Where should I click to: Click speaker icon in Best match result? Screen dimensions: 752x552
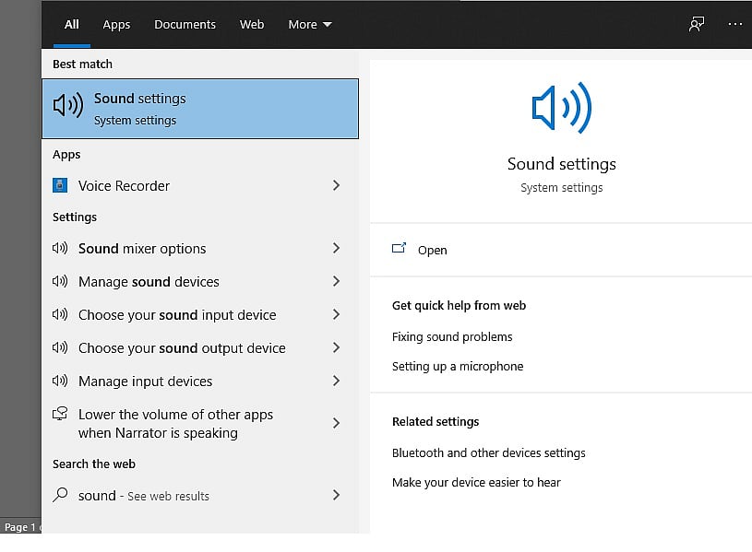(68, 104)
